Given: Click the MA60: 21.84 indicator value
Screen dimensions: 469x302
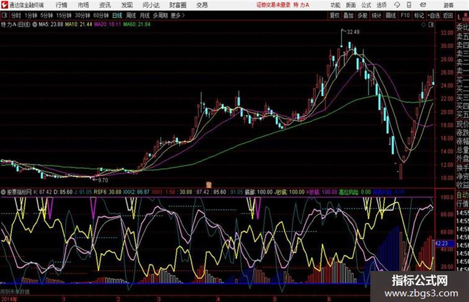Looking at the screenshot, I should click(136, 24).
